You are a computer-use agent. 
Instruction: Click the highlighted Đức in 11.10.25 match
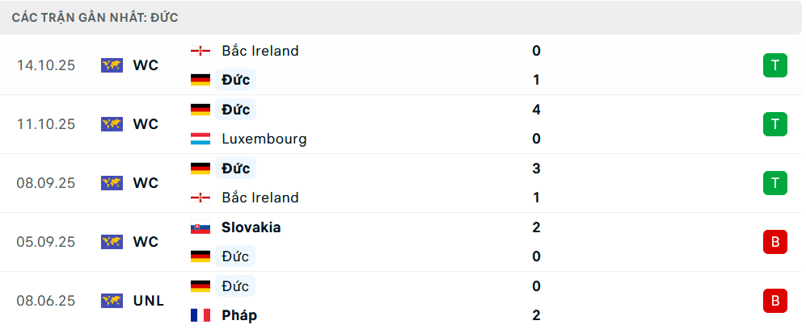click(235, 110)
